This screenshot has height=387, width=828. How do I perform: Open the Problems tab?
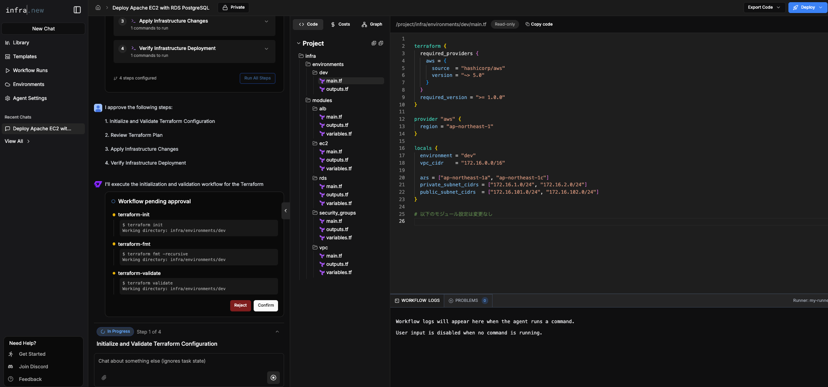pos(468,301)
